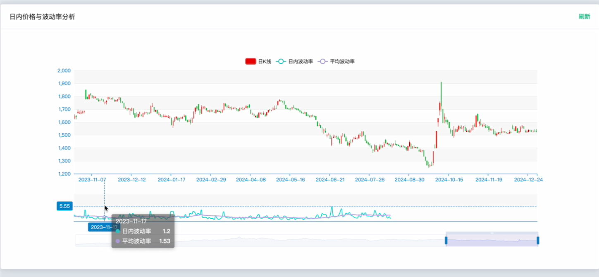Click the 日内波动率 1.2 tooltip row
Image resolution: width=599 pixels, height=277 pixels.
tap(143, 231)
